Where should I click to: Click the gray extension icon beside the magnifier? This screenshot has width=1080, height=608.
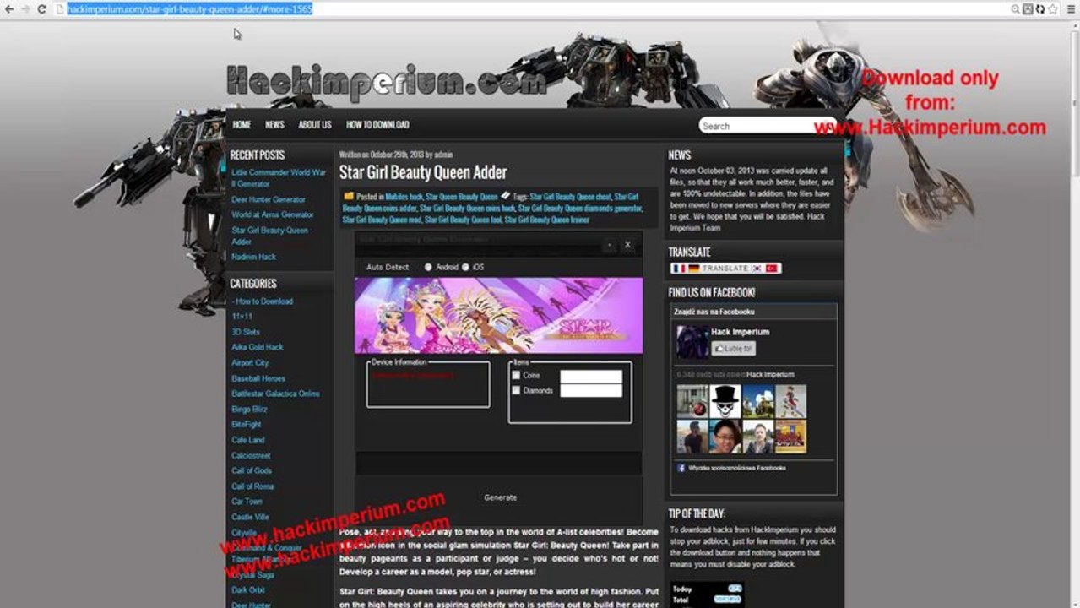coord(1028,9)
